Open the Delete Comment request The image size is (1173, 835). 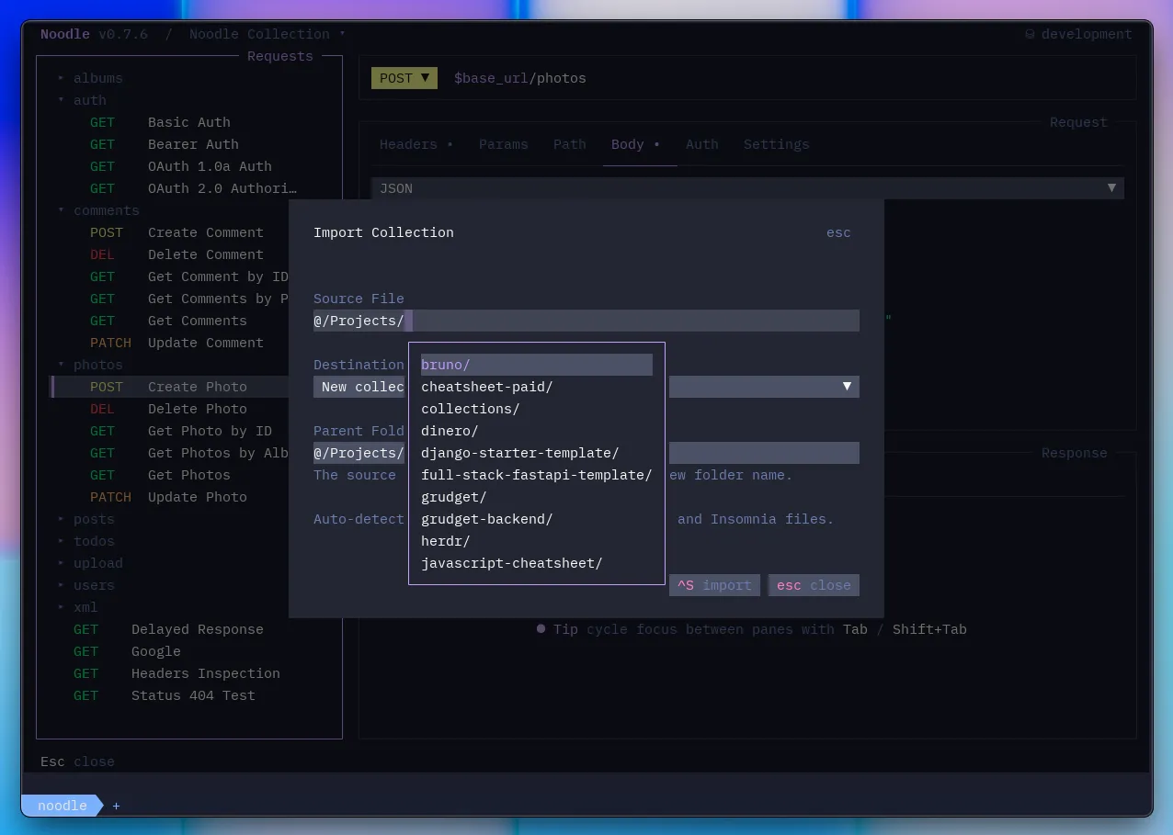coord(206,254)
